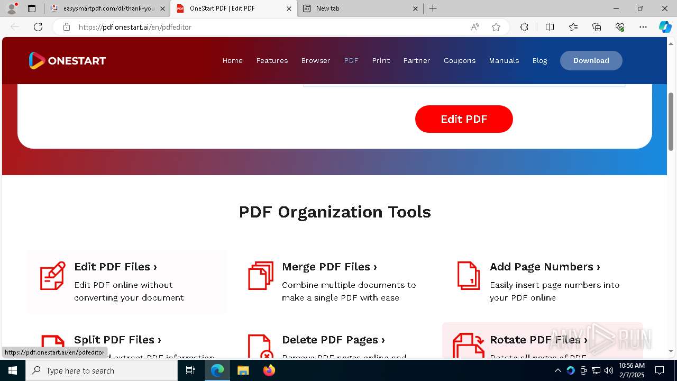Open Split screen view
Viewport: 677px width, 381px height.
point(550,27)
